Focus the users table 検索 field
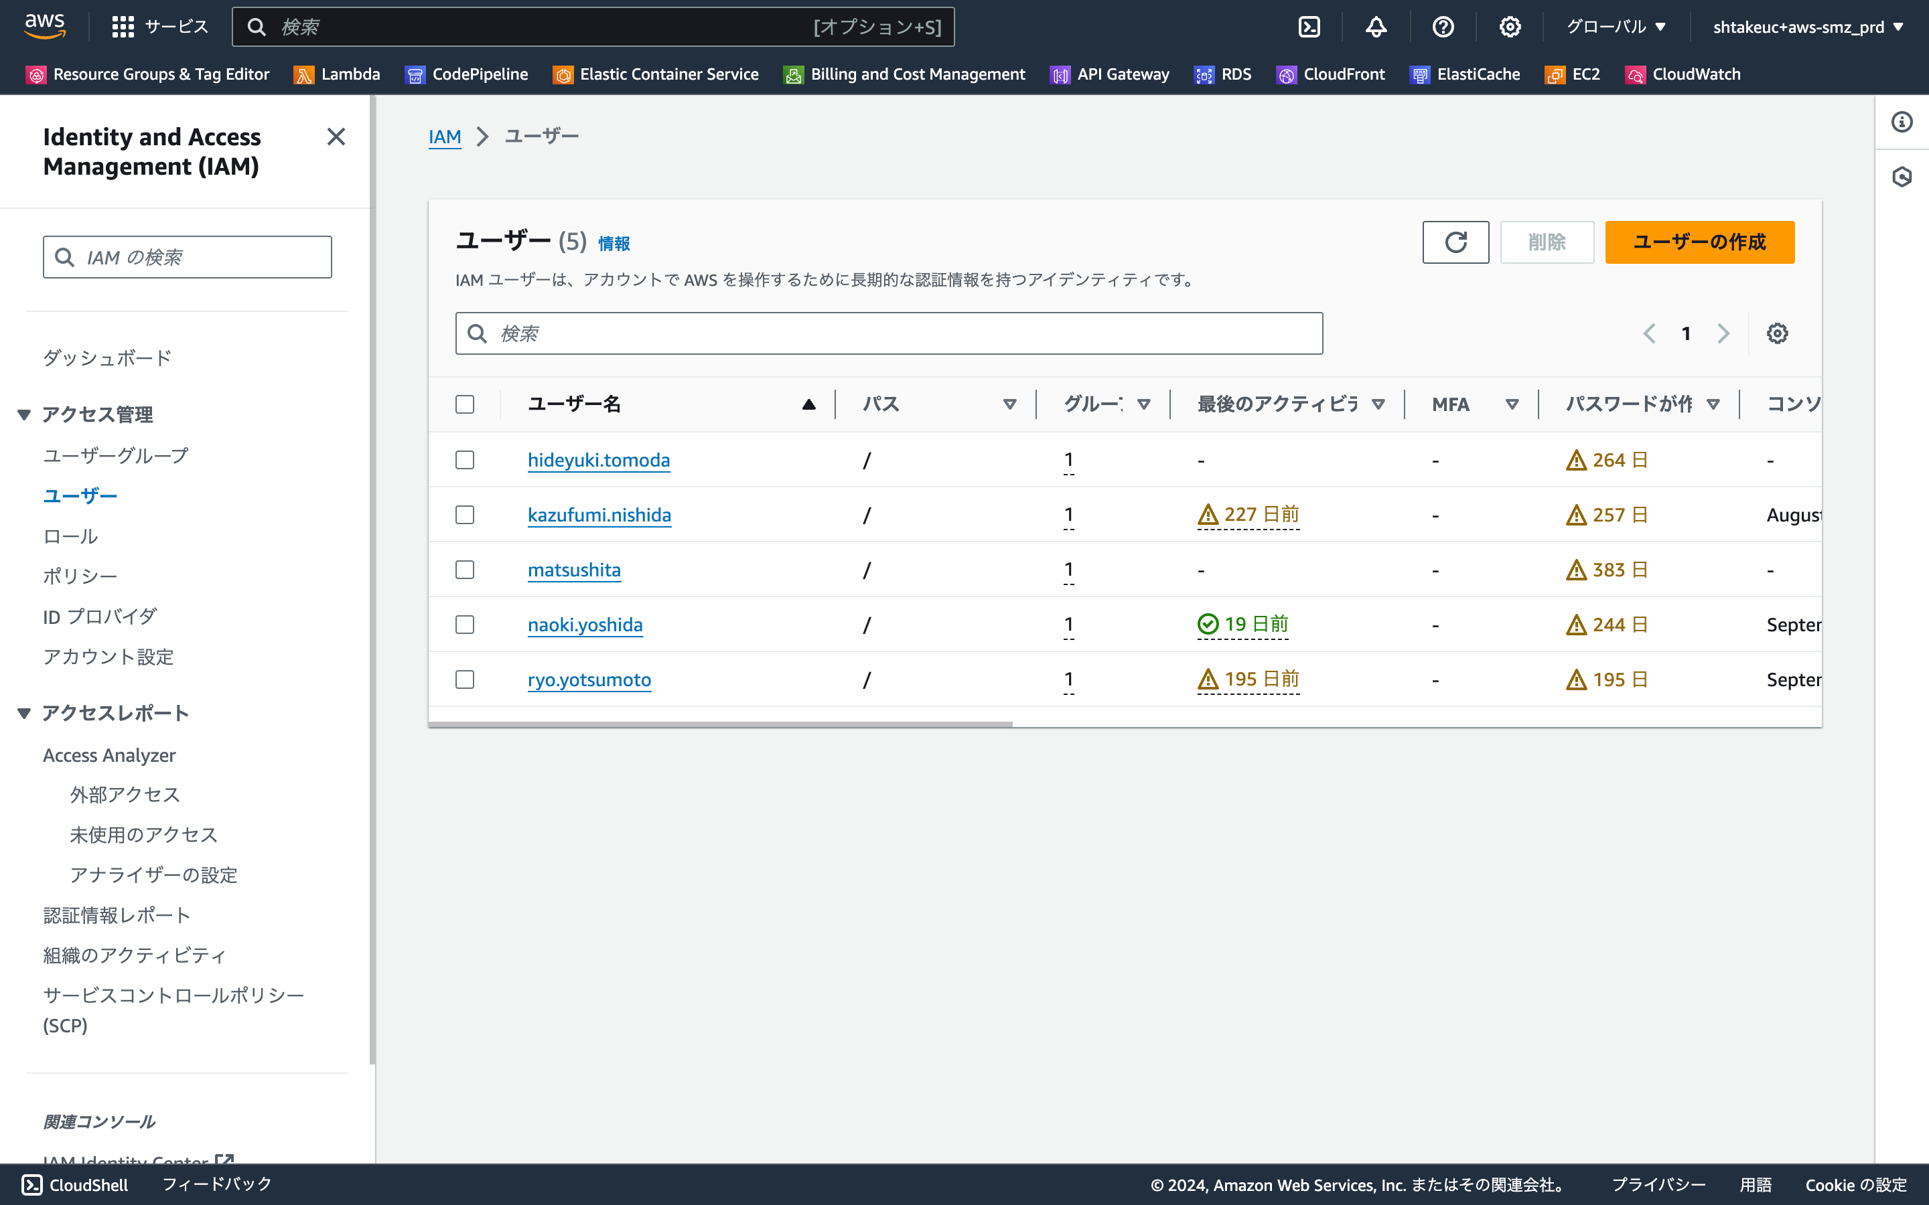Viewport: 1929px width, 1205px height. (x=889, y=333)
